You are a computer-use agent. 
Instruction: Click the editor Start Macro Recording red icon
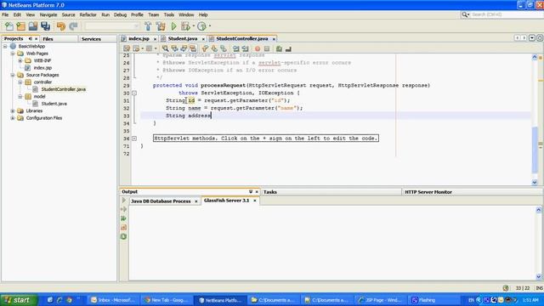pyautogui.click(x=258, y=49)
